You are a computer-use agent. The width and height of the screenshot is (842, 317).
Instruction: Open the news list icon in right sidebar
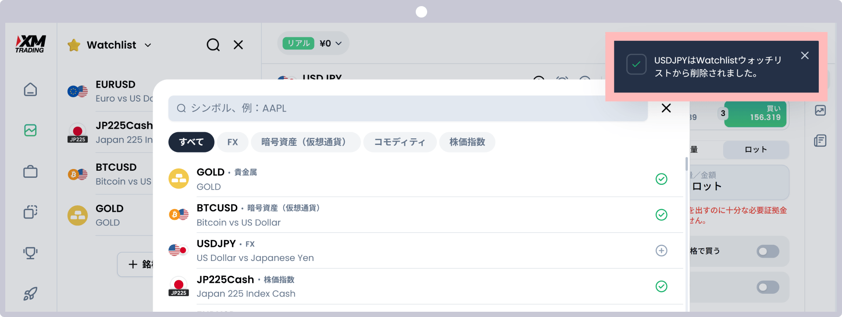pyautogui.click(x=821, y=141)
